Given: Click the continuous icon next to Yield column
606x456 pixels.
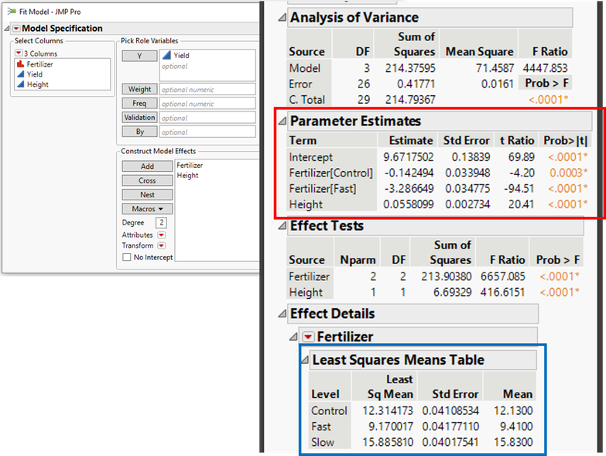Looking at the screenshot, I should coord(20,74).
